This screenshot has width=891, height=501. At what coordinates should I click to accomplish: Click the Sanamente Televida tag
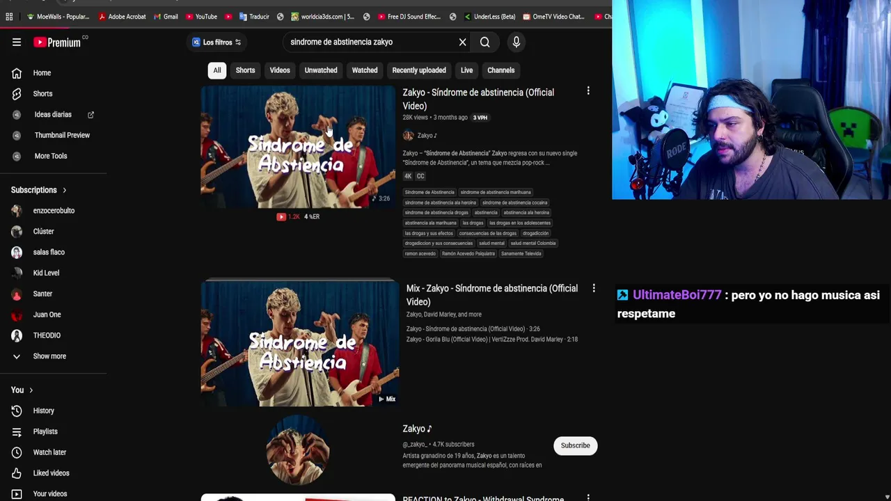tap(521, 254)
